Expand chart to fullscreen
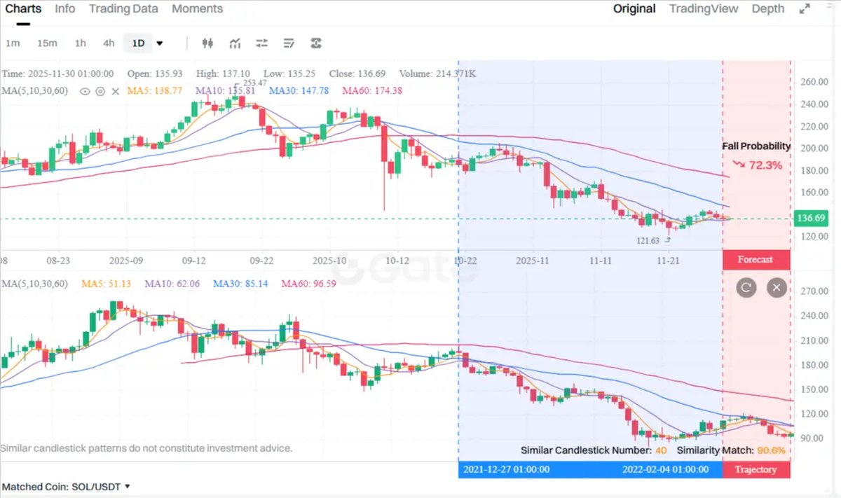 pos(803,9)
